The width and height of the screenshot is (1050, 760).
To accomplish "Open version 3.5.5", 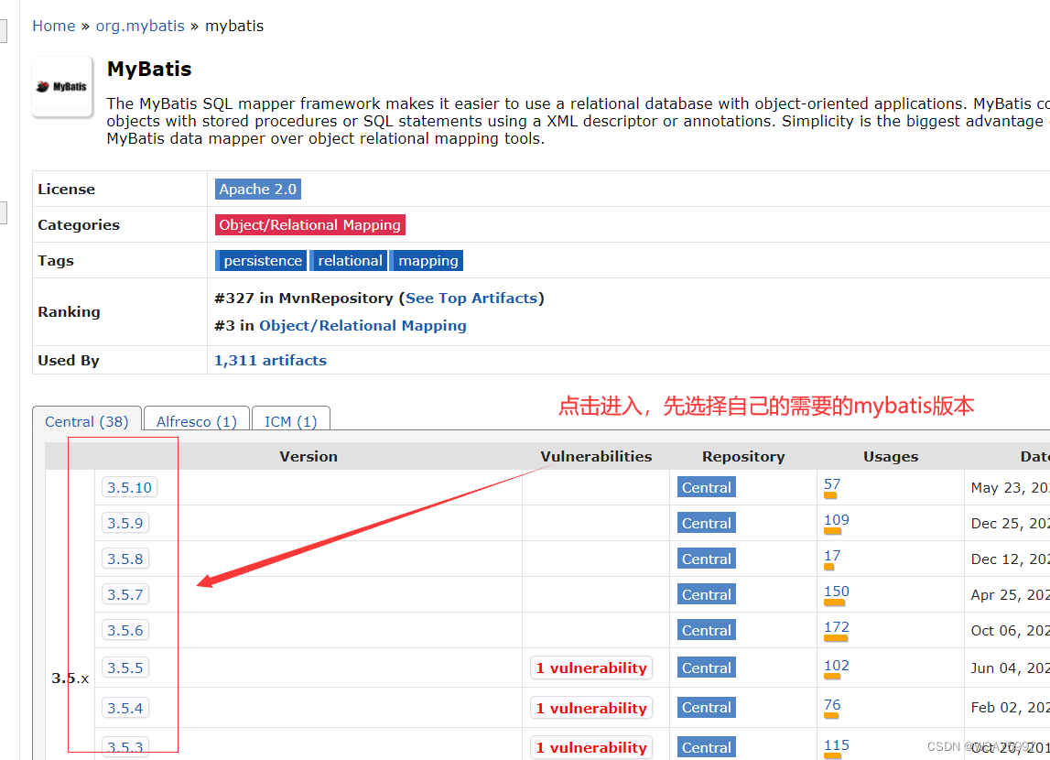I will click(125, 668).
